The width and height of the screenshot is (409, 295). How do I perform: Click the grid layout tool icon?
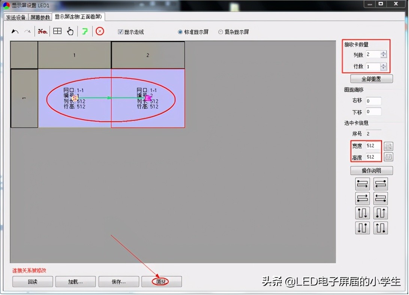[57, 31]
